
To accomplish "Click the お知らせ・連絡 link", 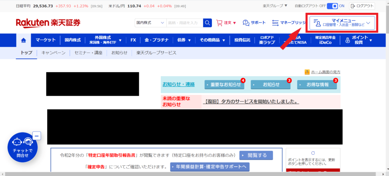I will (179, 84).
